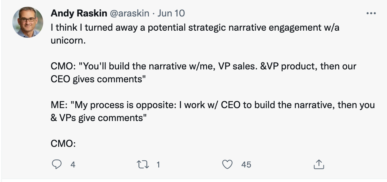
Task: Click the reply count showing 4
Action: 73,165
